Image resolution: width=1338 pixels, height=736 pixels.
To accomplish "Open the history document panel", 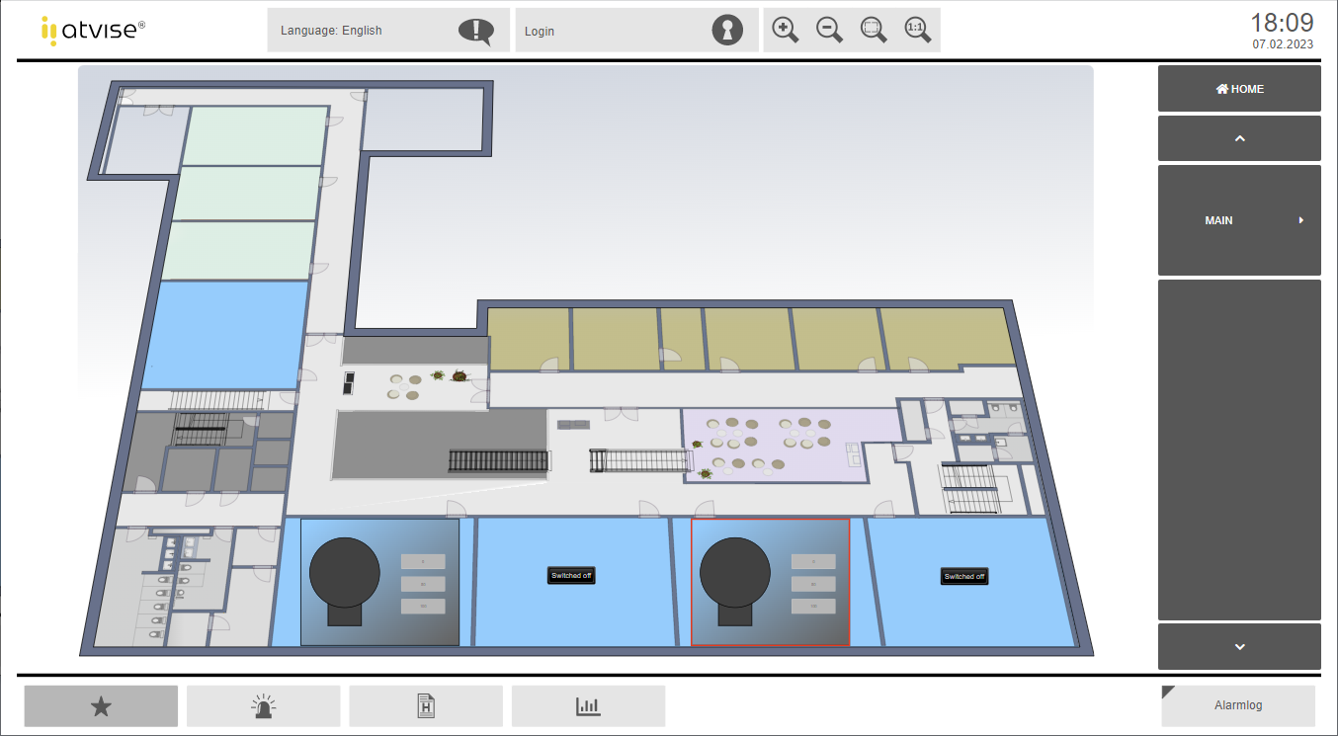I will pos(426,705).
